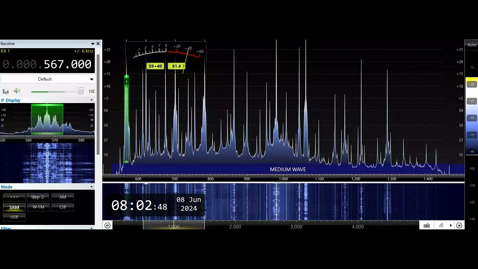Click the 61.4 signal level readout

click(176, 66)
